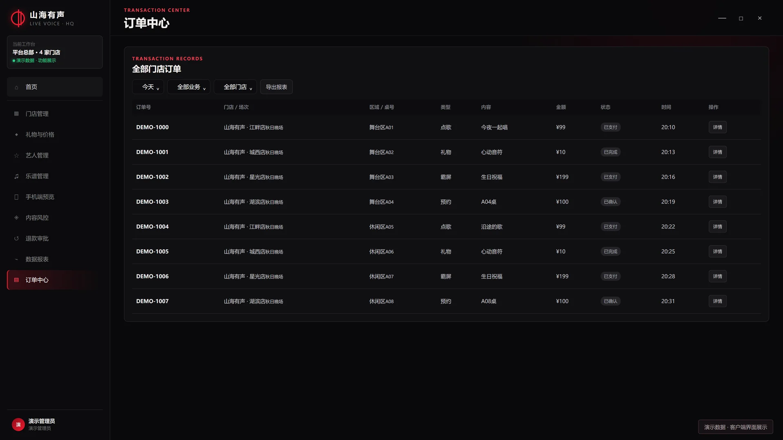
Task: Click the home icon beside 首页
Action: tap(16, 87)
